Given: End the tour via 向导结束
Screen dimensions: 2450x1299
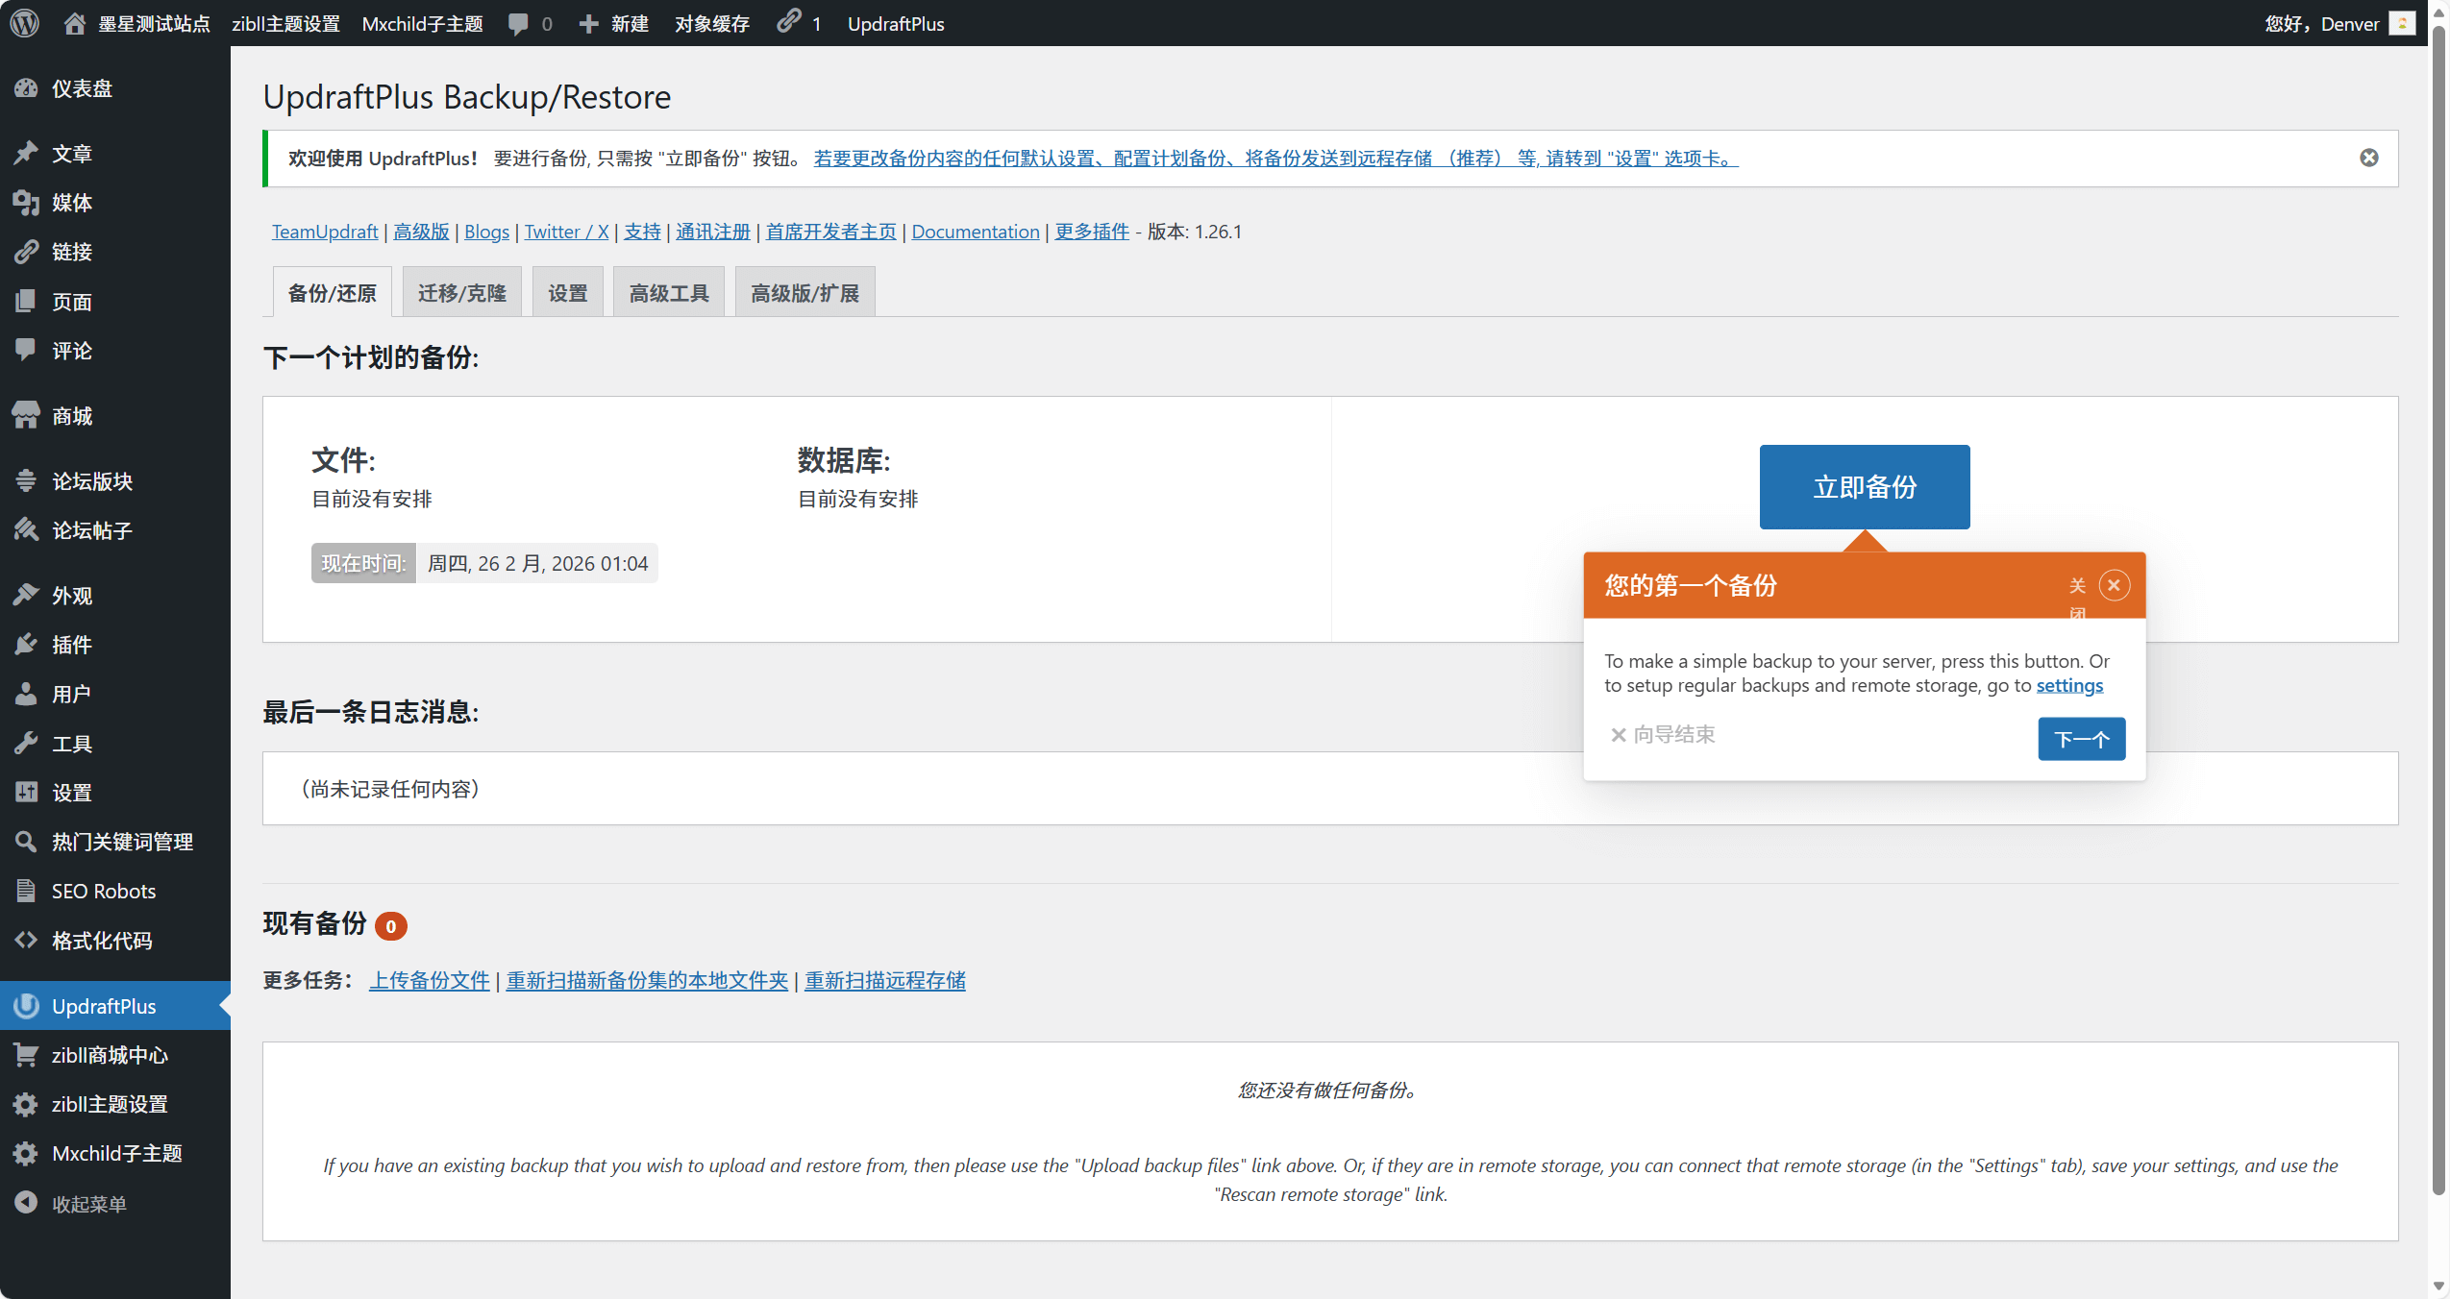Looking at the screenshot, I should point(1663,735).
